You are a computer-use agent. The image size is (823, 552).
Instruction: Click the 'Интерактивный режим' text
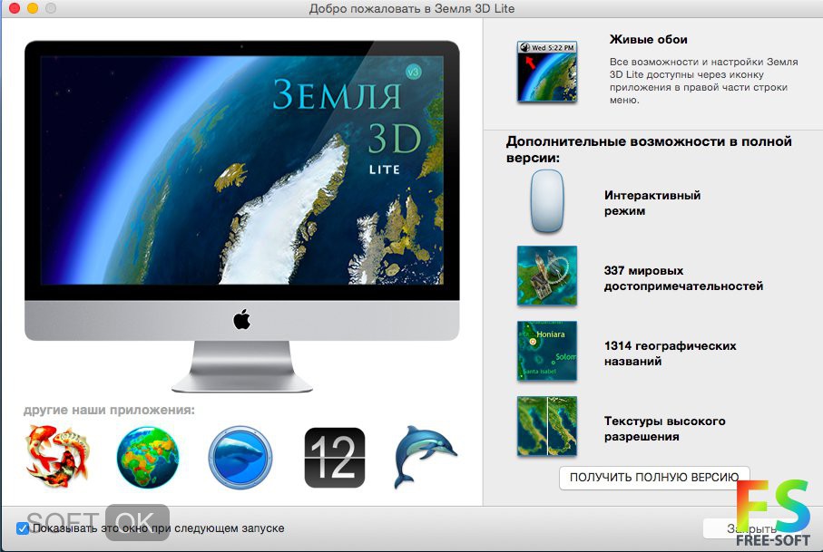652,203
